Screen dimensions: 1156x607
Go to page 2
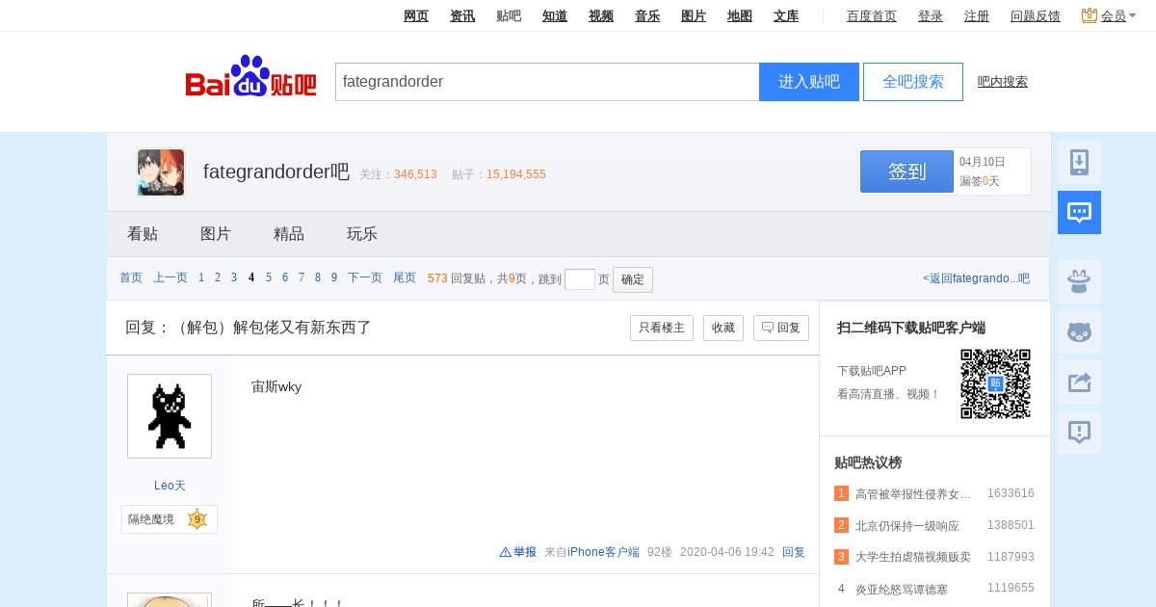(x=218, y=278)
